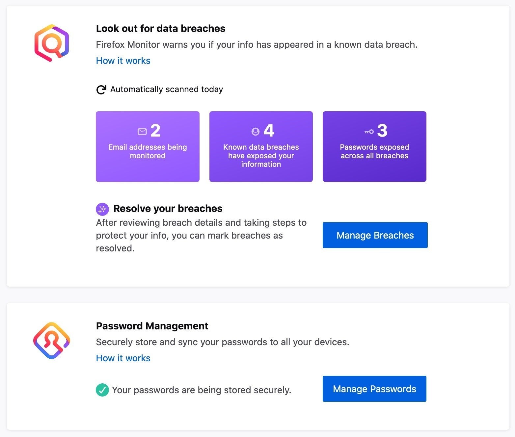
Task: Click the envelope icon in the email card
Action: point(142,132)
